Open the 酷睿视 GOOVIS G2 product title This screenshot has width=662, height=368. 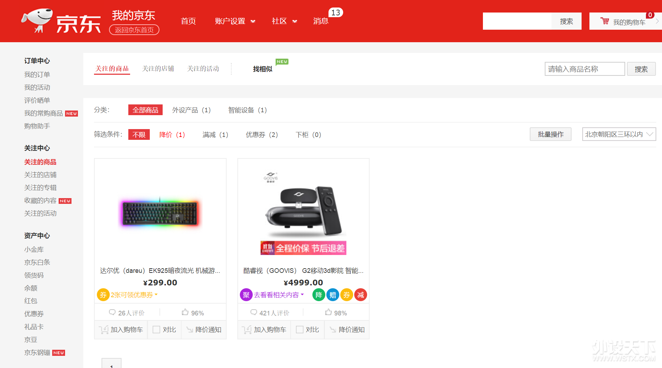coord(303,271)
